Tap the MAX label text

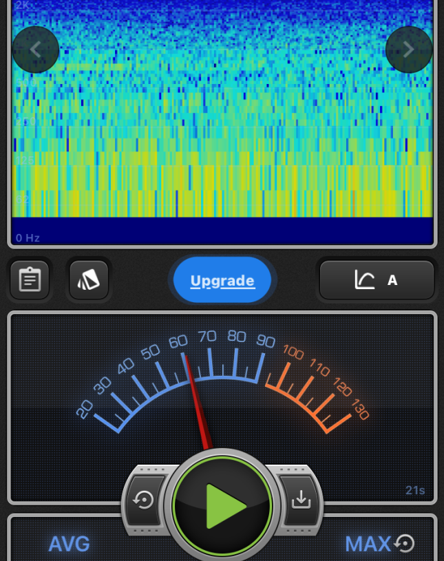(368, 544)
